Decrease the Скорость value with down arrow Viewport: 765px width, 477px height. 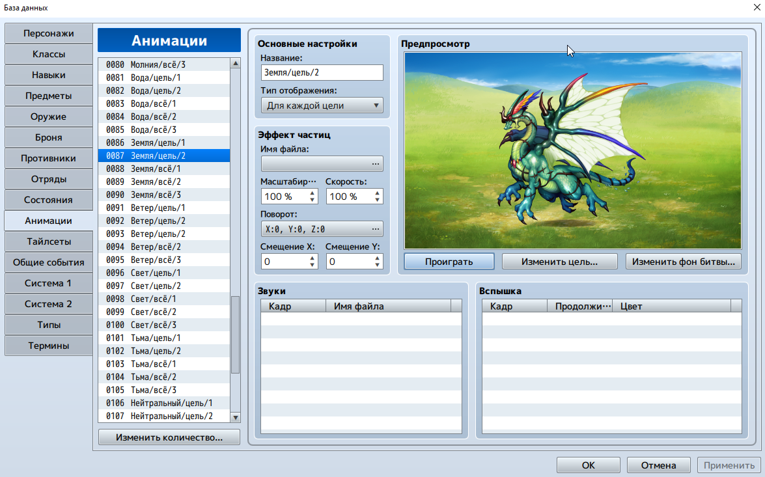[377, 200]
